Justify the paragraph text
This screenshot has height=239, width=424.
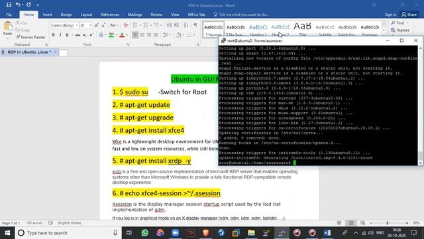point(156,35)
